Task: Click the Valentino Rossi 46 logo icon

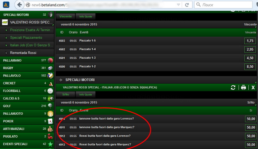Action: point(5,22)
